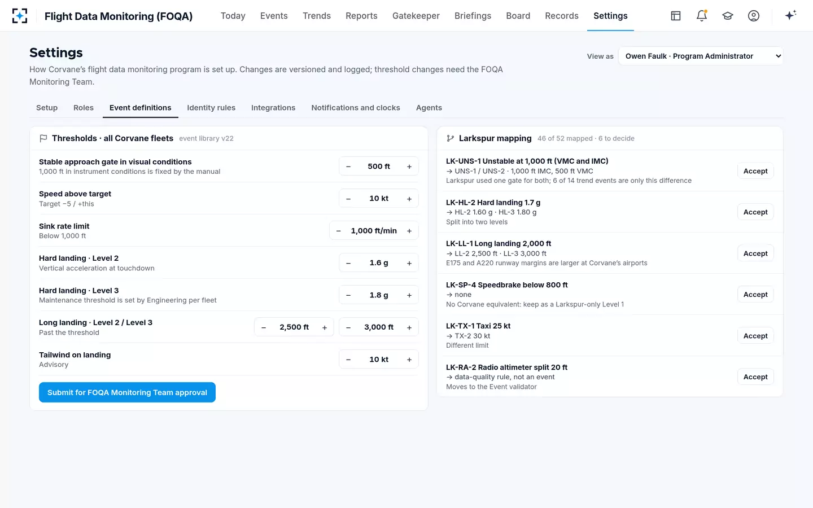Increase Long landing Level 2 distance
Screen dimensions: 813x508
pos(325,327)
